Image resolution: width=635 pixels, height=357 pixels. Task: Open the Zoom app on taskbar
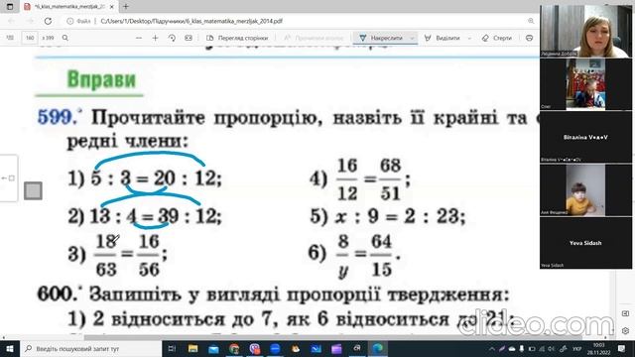275,348
